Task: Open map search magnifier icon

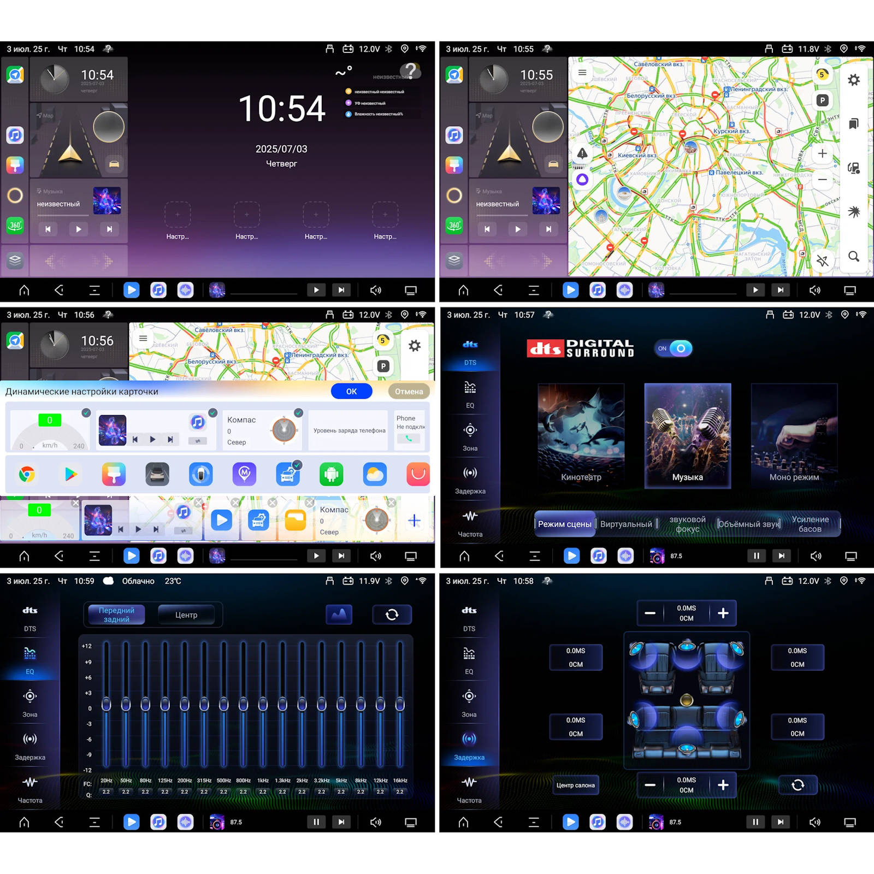Action: pyautogui.click(x=853, y=256)
